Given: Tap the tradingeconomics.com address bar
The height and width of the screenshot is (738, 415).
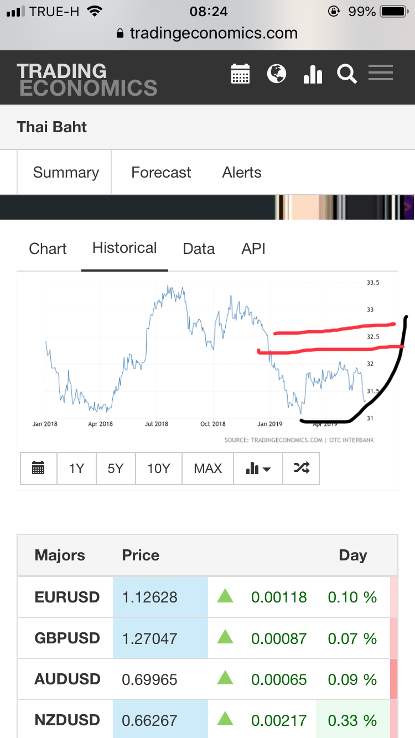Looking at the screenshot, I should [x=213, y=33].
